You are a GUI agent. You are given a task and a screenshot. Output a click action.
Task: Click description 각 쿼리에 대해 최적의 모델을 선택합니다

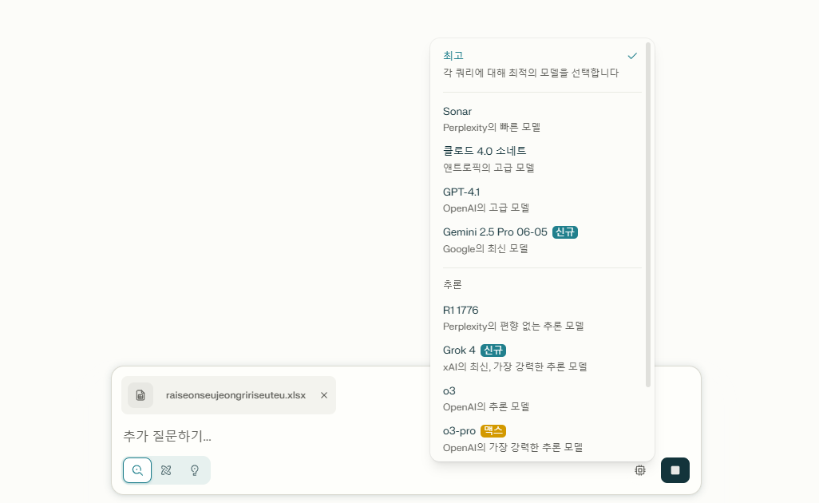click(x=531, y=73)
